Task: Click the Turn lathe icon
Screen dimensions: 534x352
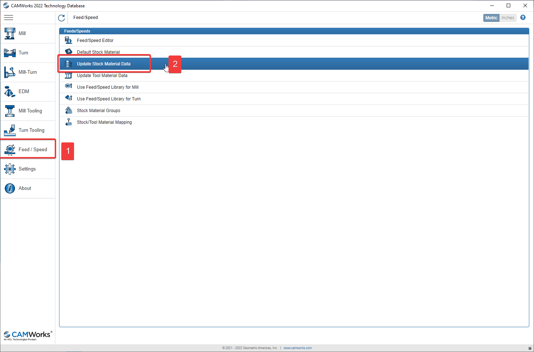Action: click(x=10, y=53)
